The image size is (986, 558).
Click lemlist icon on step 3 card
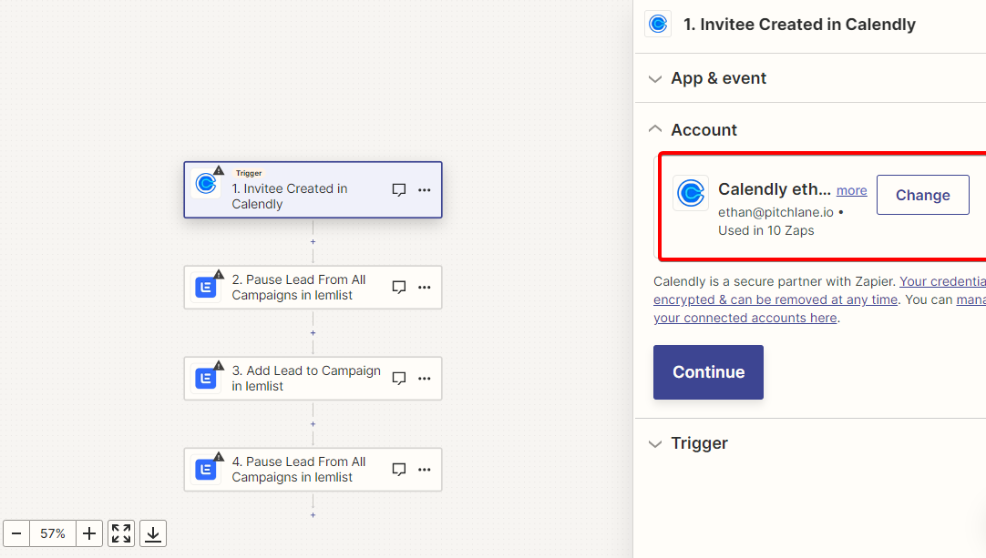click(x=206, y=379)
